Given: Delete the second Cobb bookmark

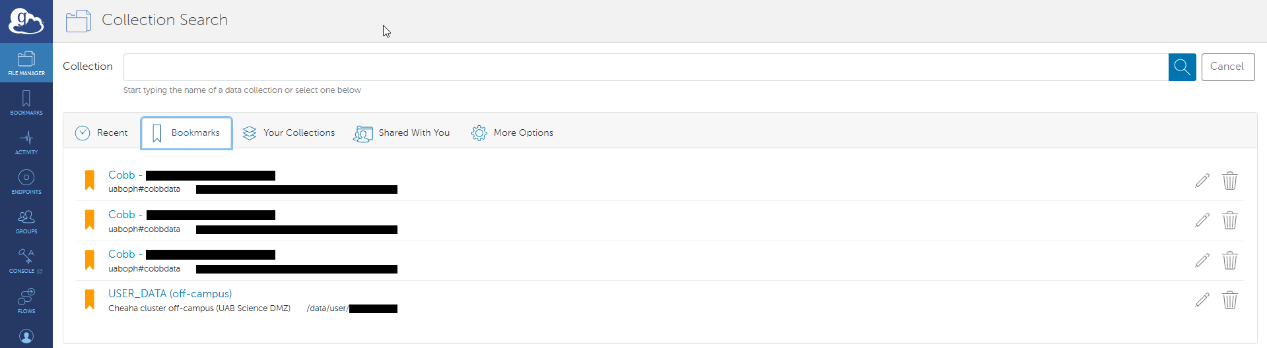Looking at the screenshot, I should click(1229, 220).
